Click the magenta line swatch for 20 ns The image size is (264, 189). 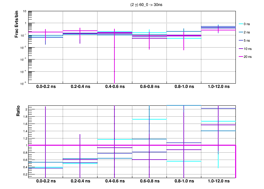(239, 57)
